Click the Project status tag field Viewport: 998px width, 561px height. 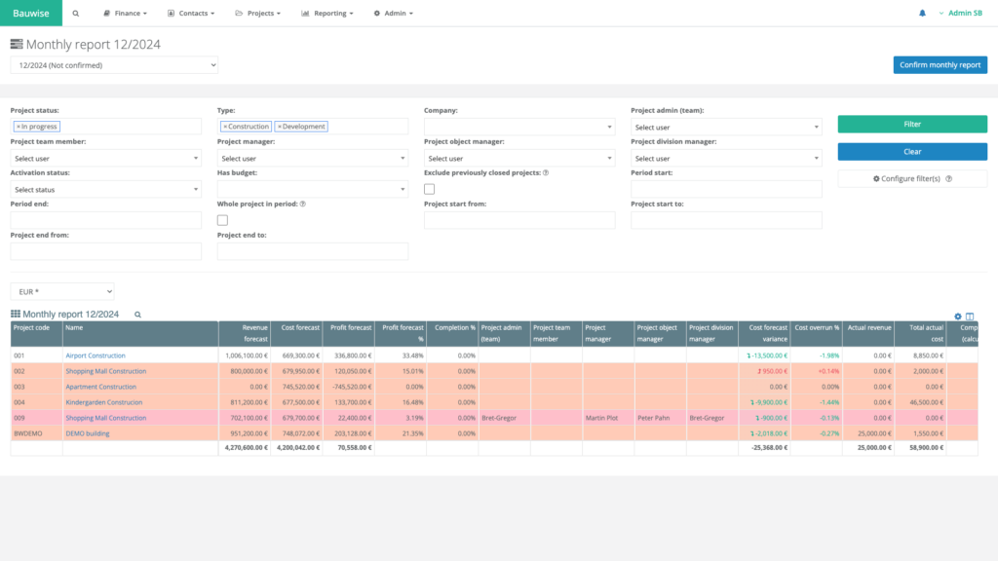coord(105,127)
